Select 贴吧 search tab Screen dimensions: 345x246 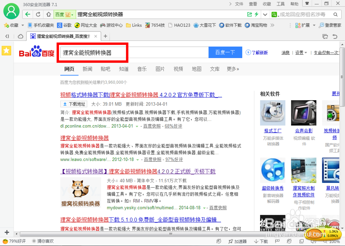tap(105, 69)
